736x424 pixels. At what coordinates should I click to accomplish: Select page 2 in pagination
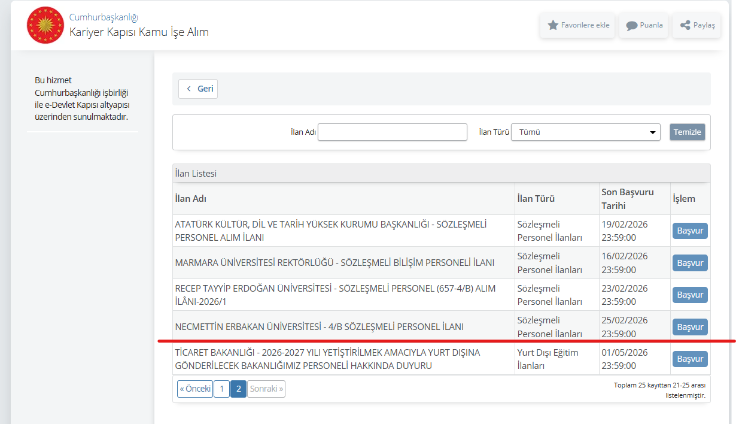[x=238, y=389]
